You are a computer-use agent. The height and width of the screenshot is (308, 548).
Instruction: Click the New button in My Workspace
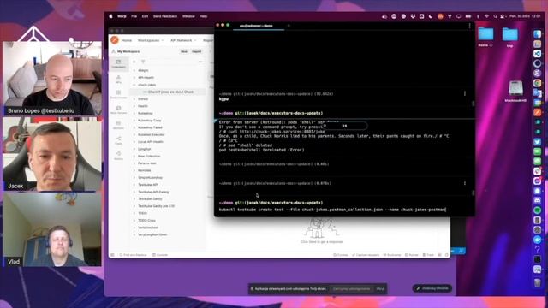click(184, 51)
